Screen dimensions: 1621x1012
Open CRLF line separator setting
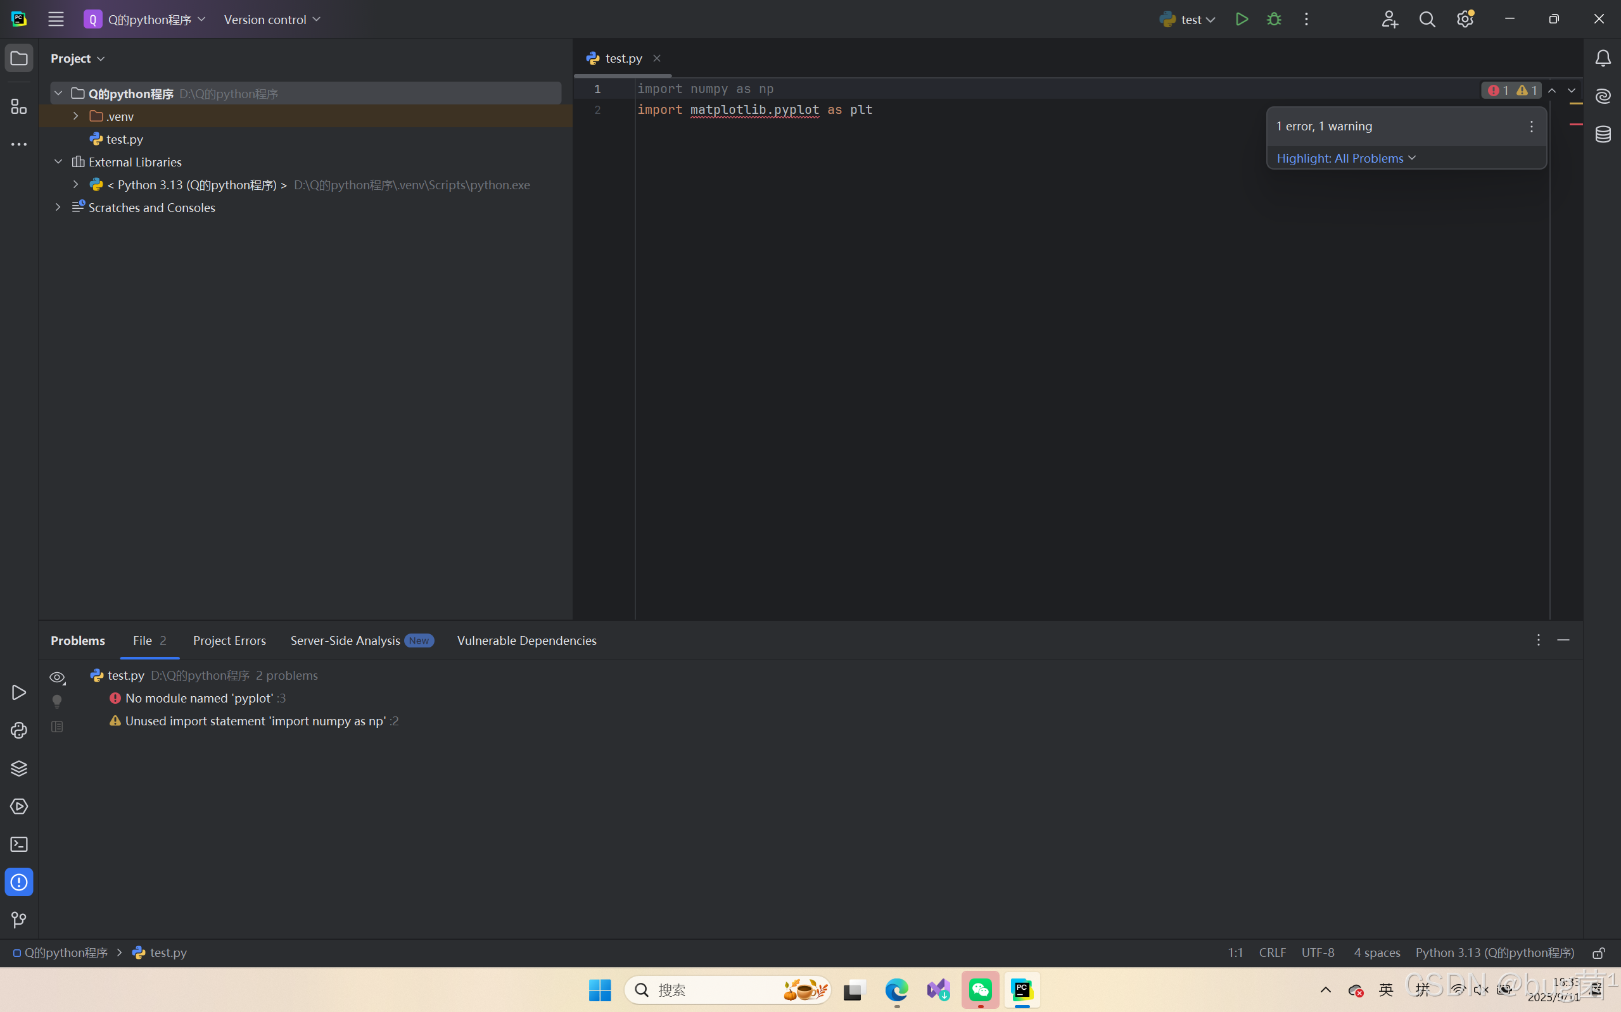1272,953
